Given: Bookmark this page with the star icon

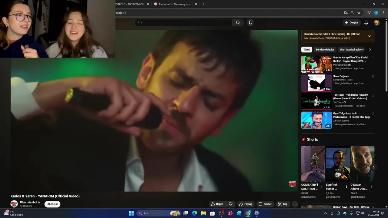Looking at the screenshot, I should point(359,13).
